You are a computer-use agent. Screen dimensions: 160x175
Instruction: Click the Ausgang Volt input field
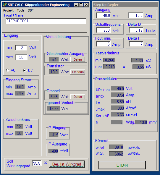tap(104, 15)
